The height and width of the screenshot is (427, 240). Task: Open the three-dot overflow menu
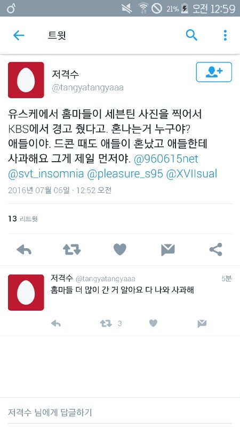tap(225, 35)
